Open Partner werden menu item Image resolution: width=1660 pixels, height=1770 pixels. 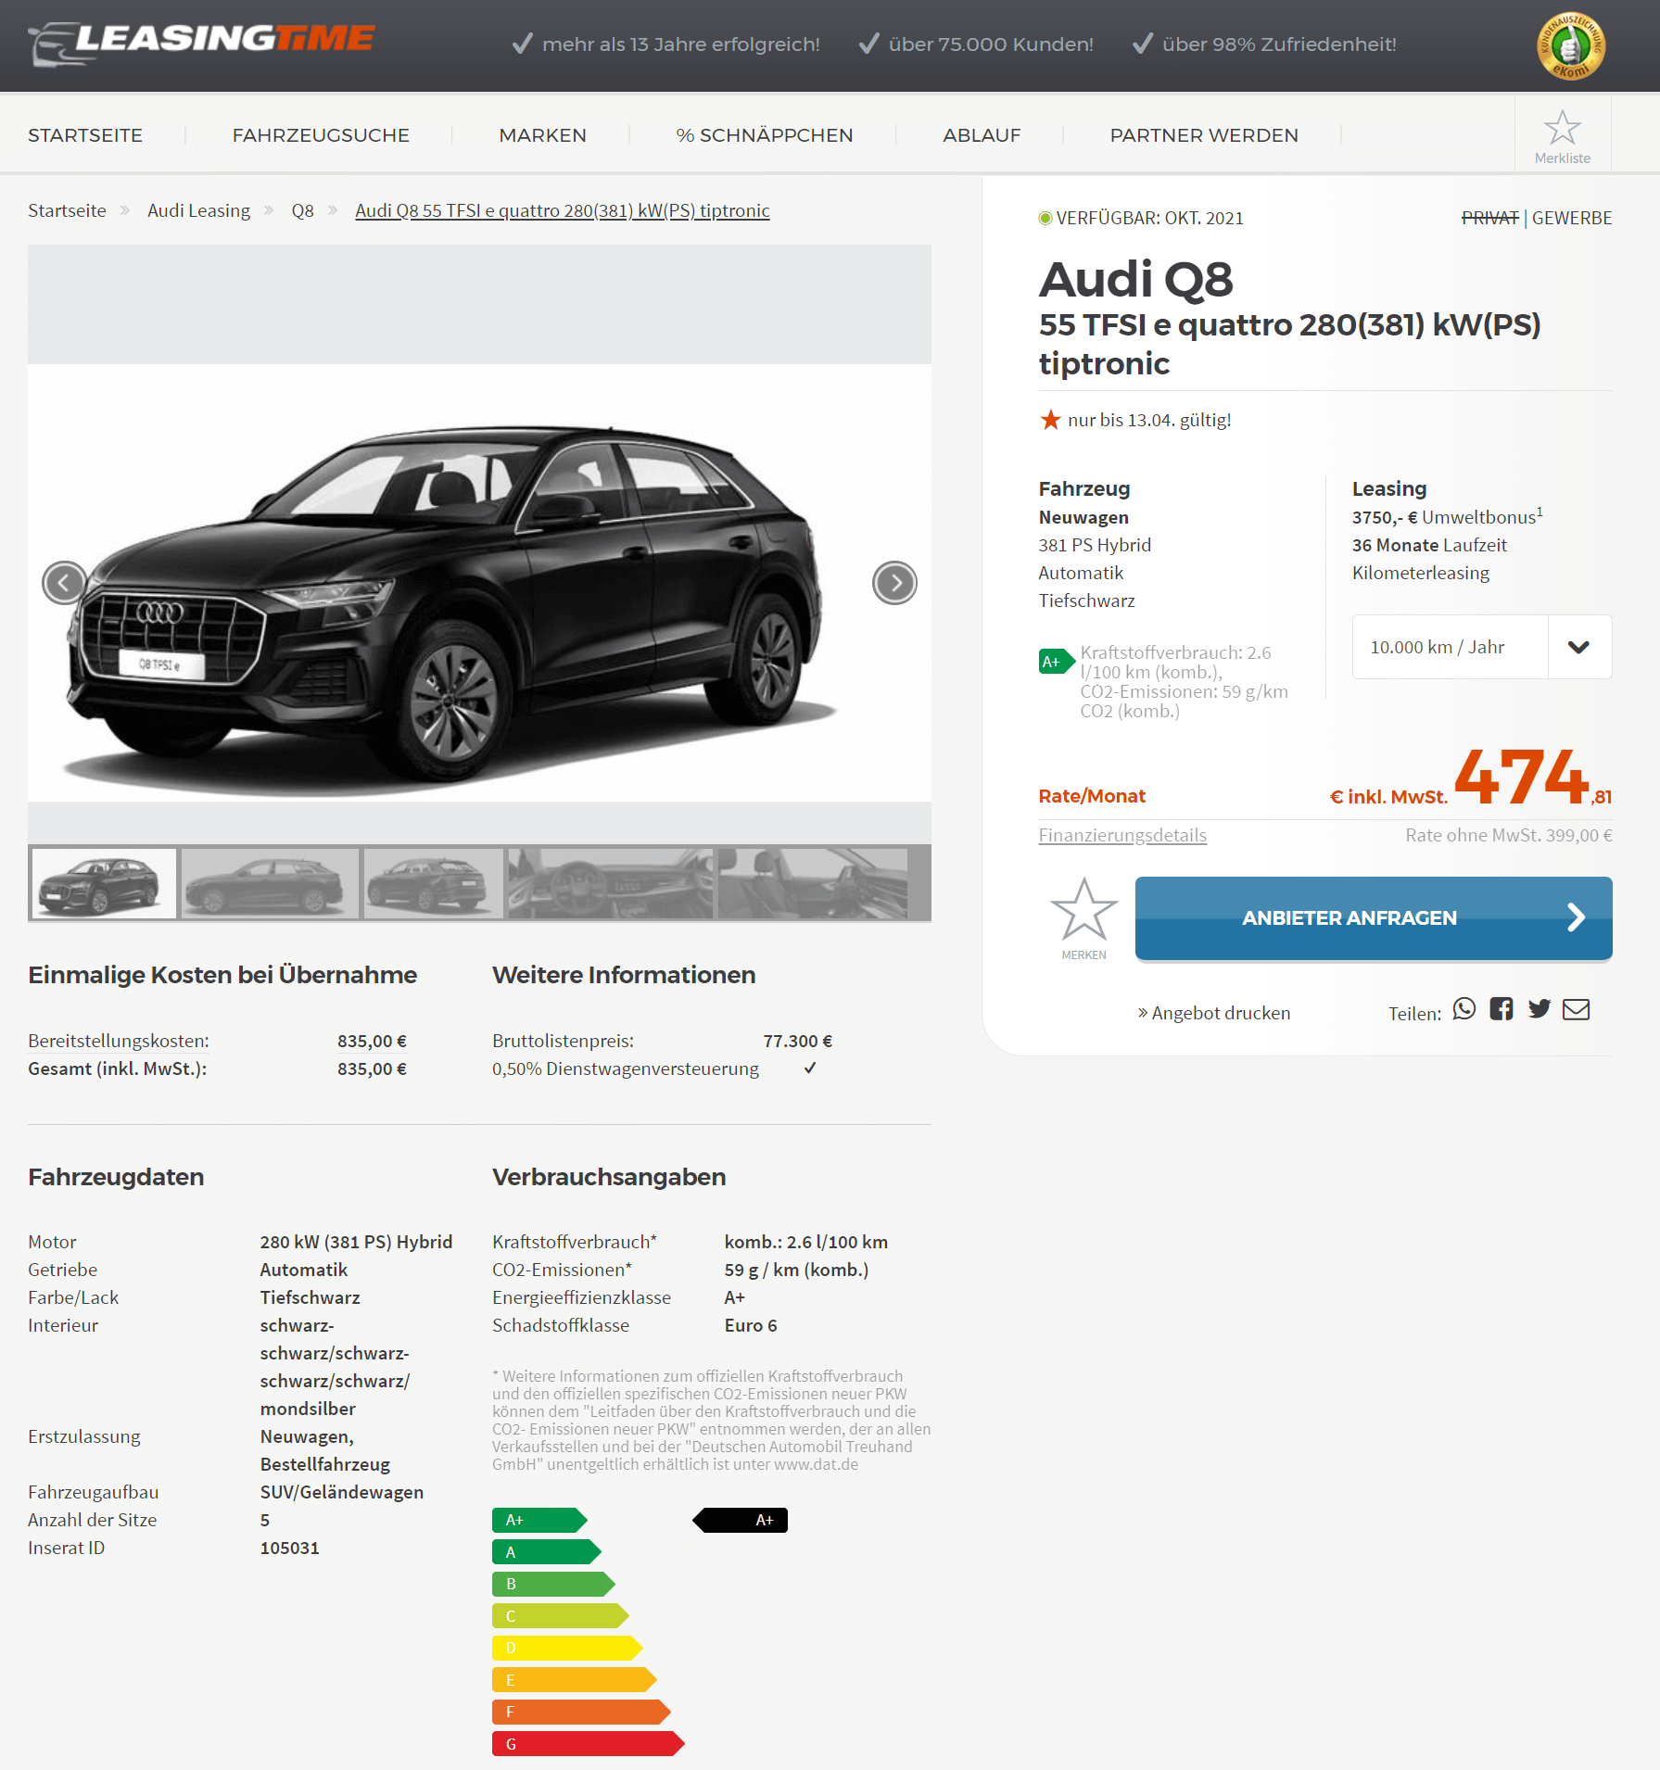(x=1204, y=135)
